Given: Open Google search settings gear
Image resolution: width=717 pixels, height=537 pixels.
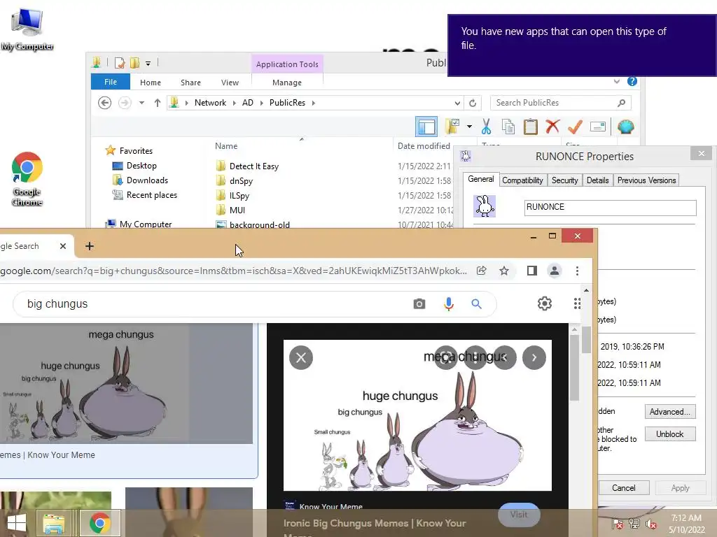Looking at the screenshot, I should (x=544, y=303).
